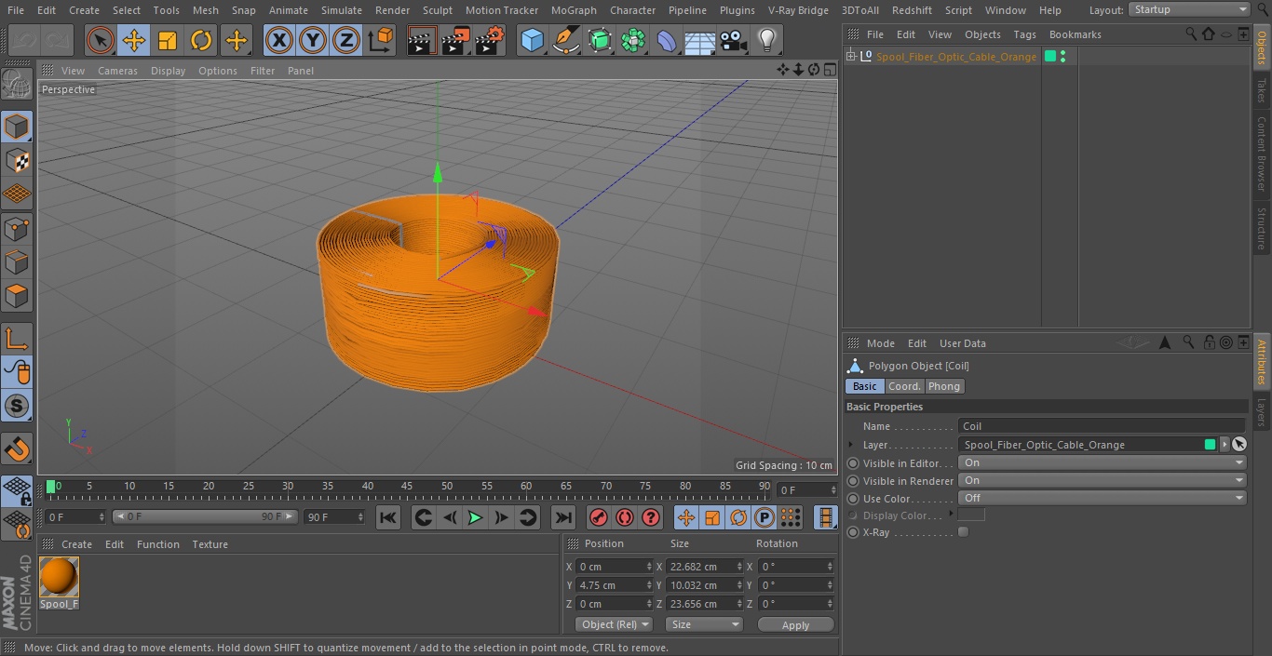
Task: Open the MoGraph menu
Action: [x=574, y=10]
